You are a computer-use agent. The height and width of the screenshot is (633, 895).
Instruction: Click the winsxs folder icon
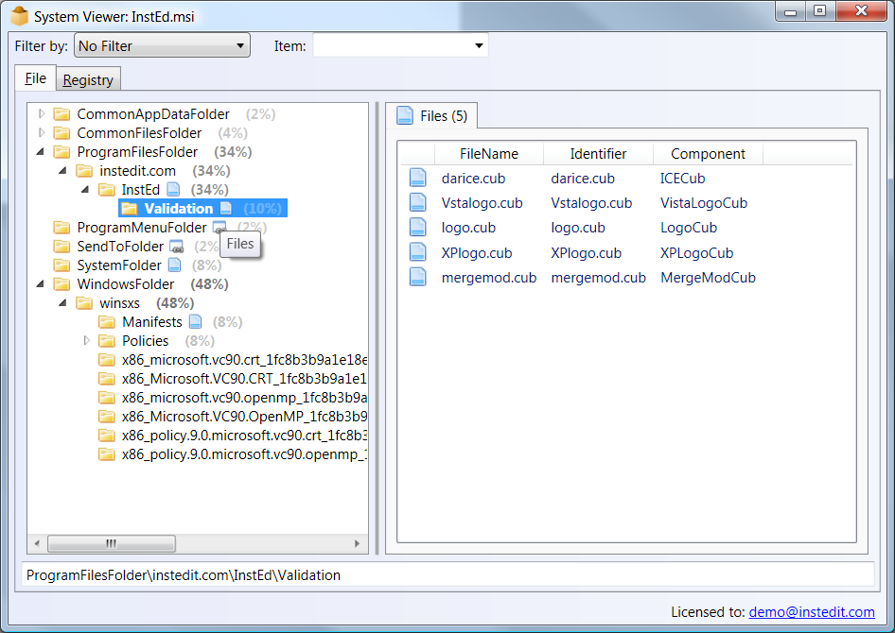pos(84,303)
